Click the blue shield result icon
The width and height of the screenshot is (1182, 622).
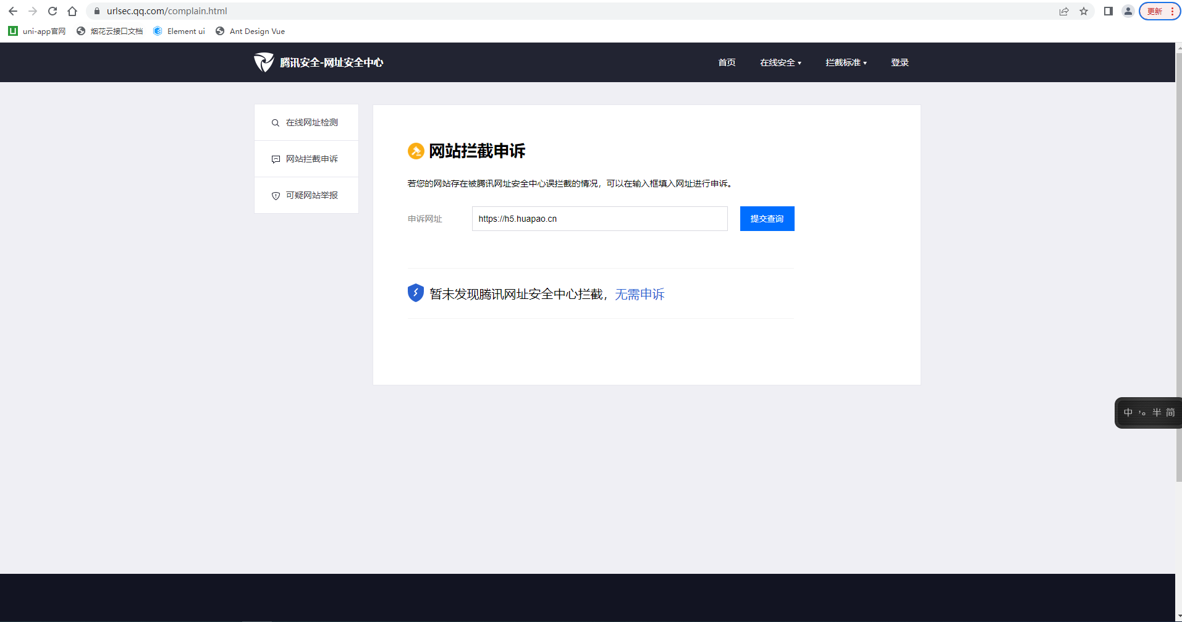(416, 293)
